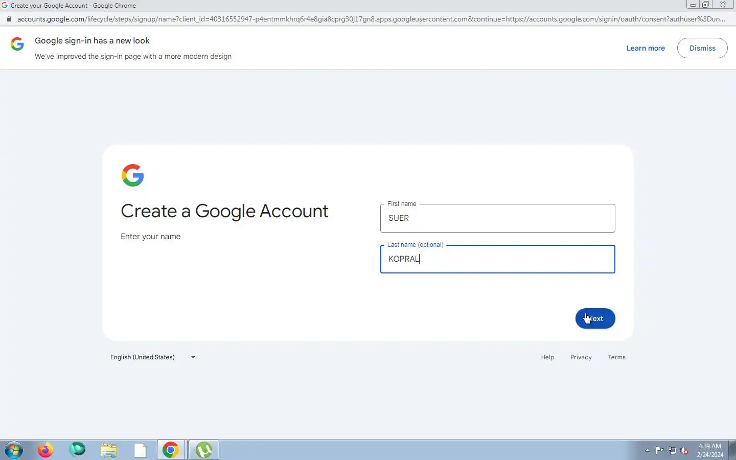Image resolution: width=736 pixels, height=460 pixels.
Task: Open the Action Center flag icon
Action: pos(659,450)
